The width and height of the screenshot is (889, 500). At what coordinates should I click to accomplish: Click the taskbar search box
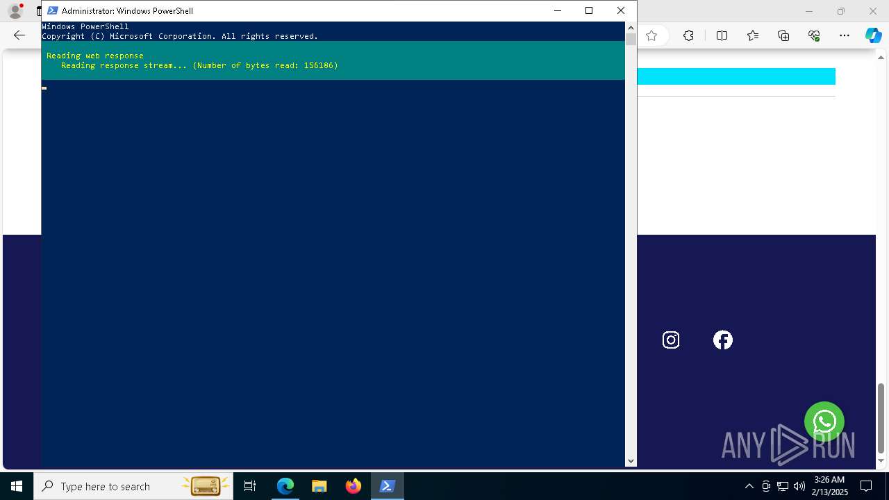point(134,486)
